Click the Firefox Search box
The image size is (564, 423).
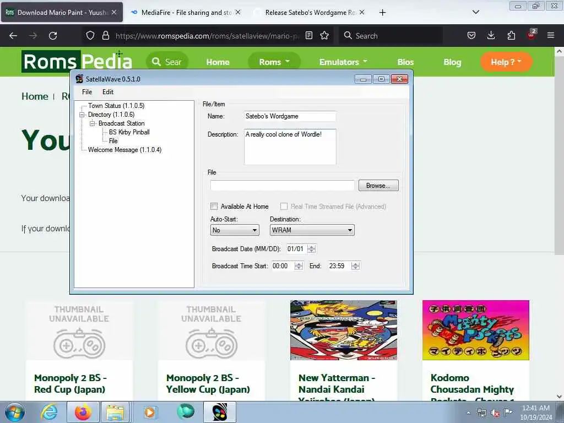(391, 36)
